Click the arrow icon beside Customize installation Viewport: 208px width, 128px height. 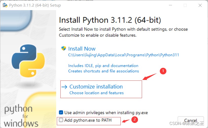pos(65,87)
